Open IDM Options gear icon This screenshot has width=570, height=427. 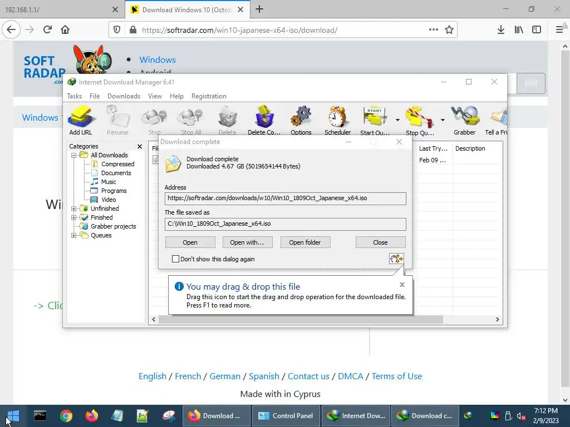pos(301,120)
